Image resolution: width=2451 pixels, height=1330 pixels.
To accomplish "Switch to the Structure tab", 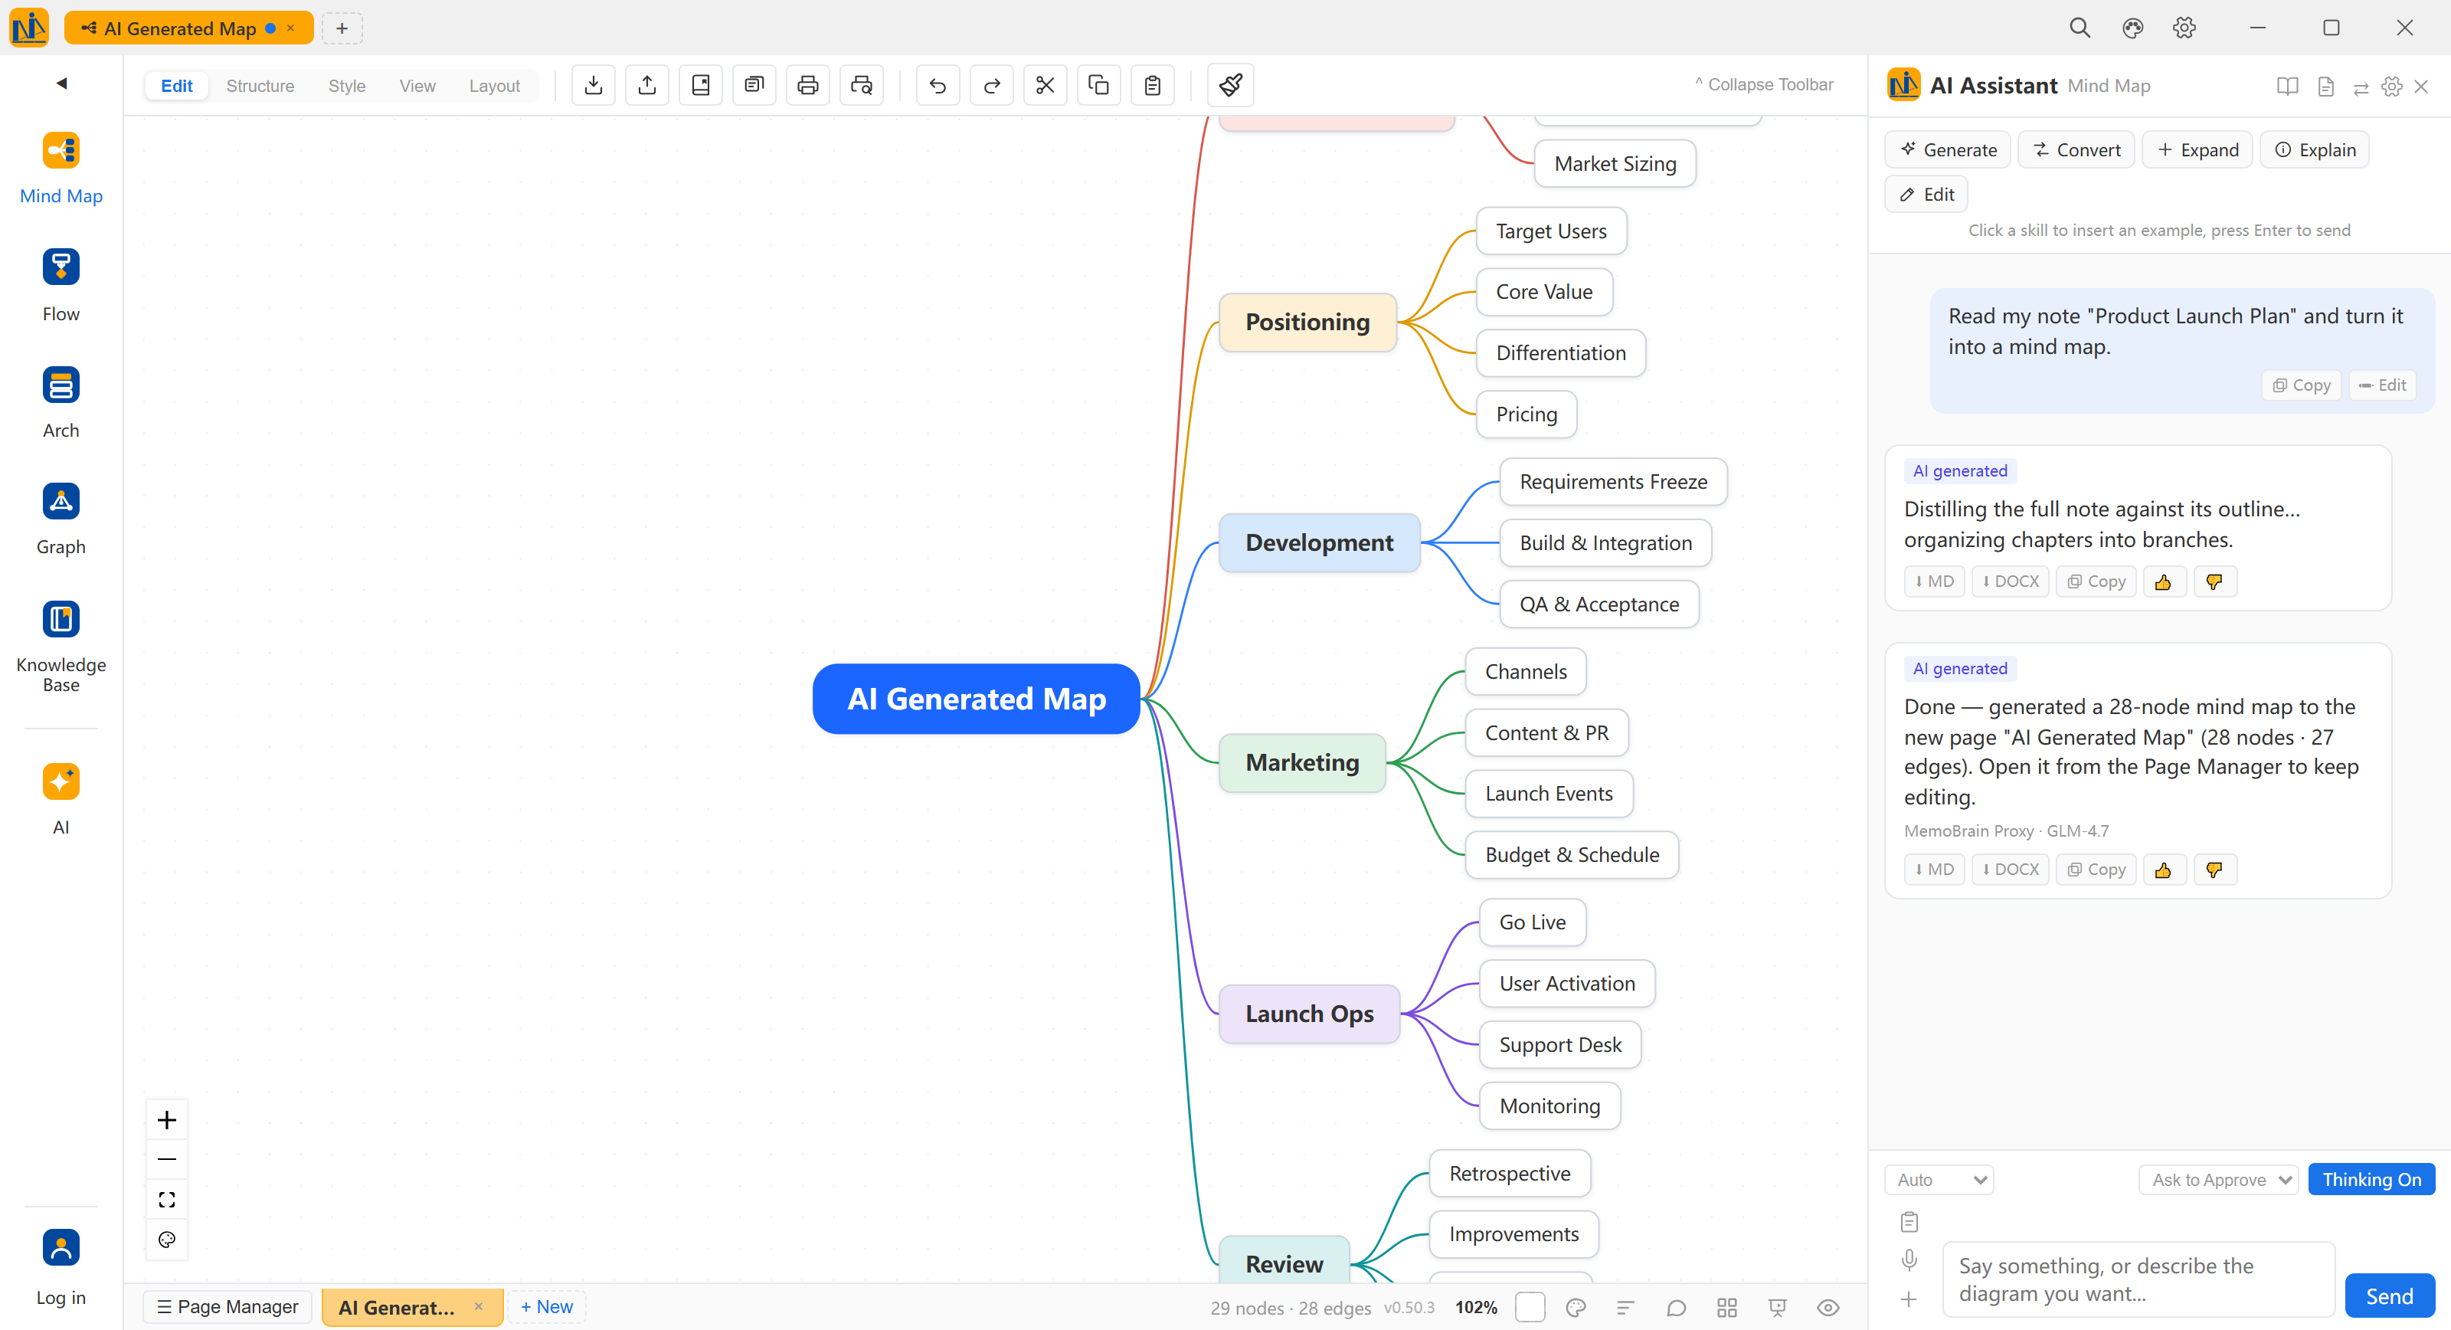I will [x=260, y=86].
